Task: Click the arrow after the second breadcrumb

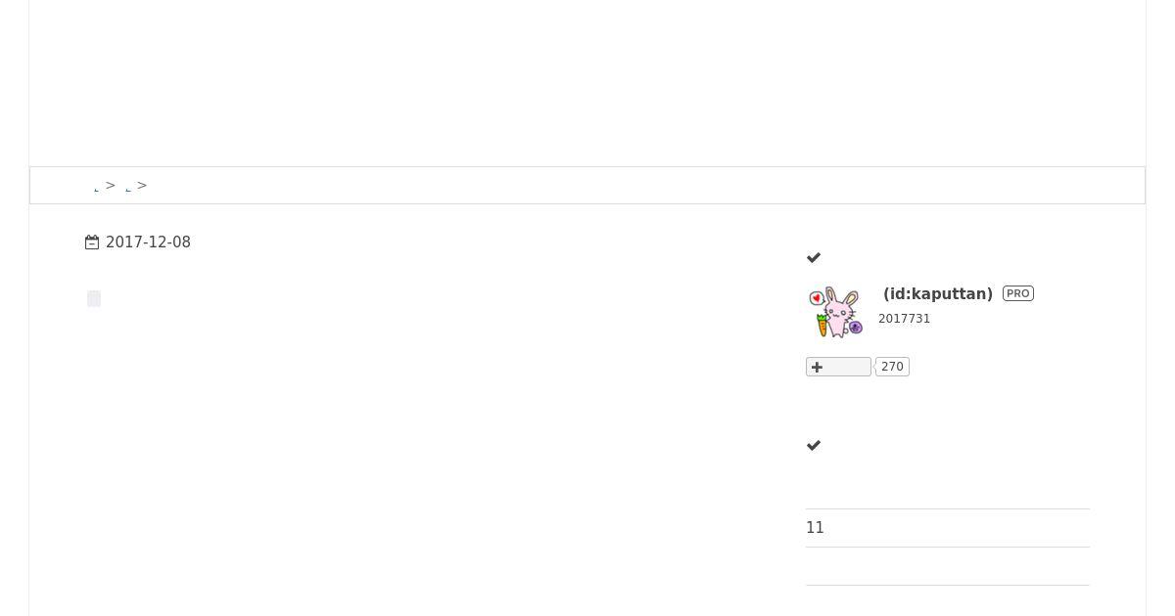Action: pyautogui.click(x=142, y=185)
